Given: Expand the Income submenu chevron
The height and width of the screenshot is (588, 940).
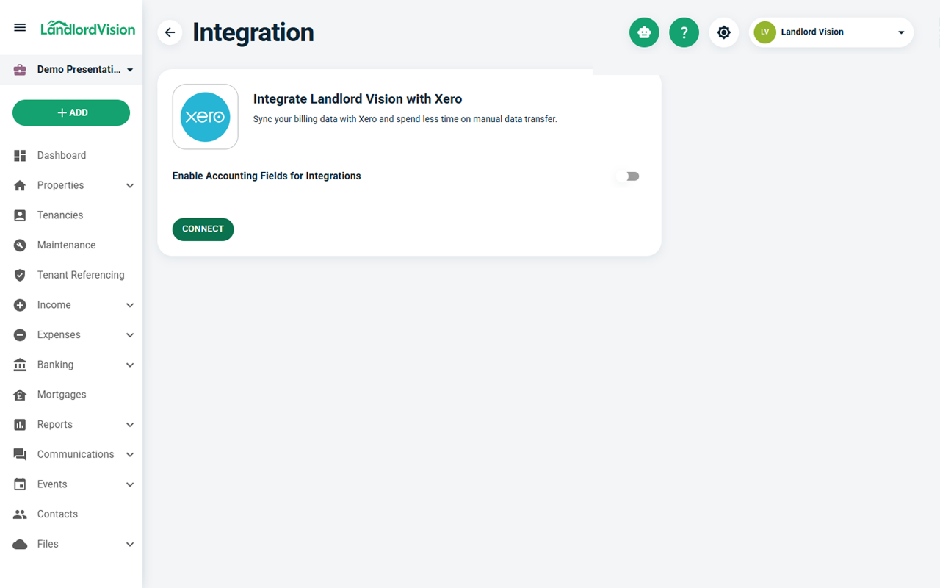Looking at the screenshot, I should click(130, 305).
